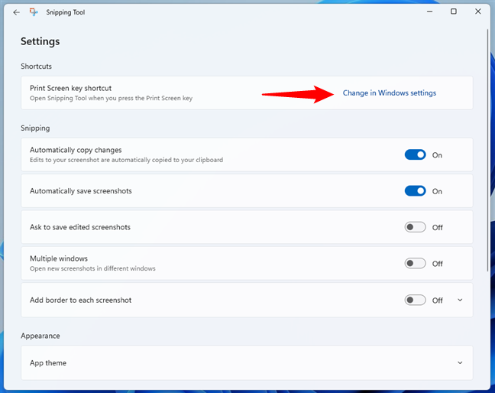Image resolution: width=495 pixels, height=393 pixels.
Task: Open Change in Windows settings link
Action: click(x=390, y=93)
